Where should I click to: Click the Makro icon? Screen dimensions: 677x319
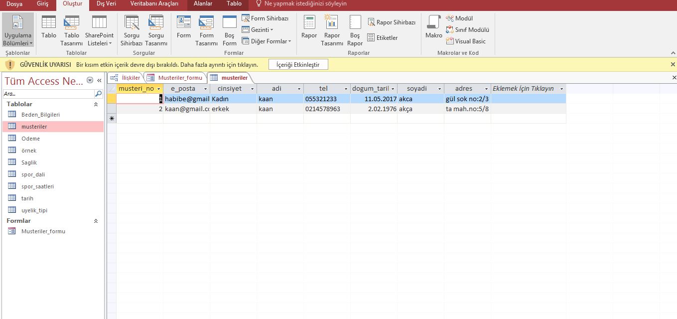pyautogui.click(x=433, y=28)
